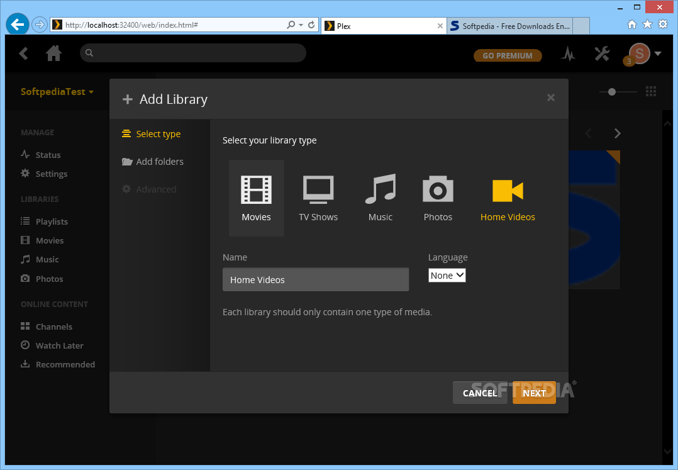Switch to the Softpedia browser tab
Viewport: 678px width, 470px height.
[510, 26]
